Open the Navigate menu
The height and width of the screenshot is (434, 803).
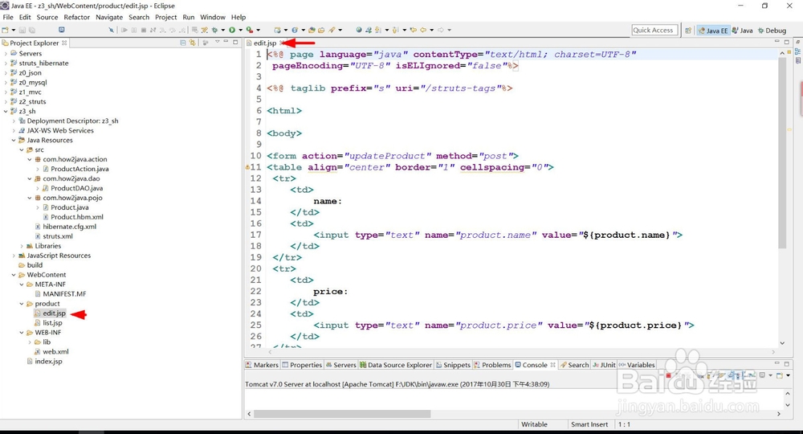coord(109,17)
